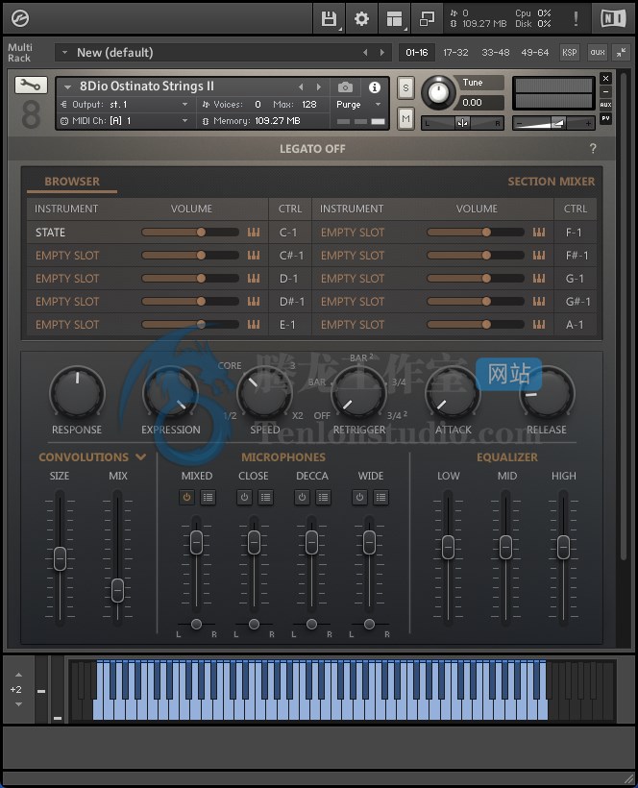This screenshot has width=638, height=788.
Task: Click the RESPONSE knob
Action: tap(78, 392)
